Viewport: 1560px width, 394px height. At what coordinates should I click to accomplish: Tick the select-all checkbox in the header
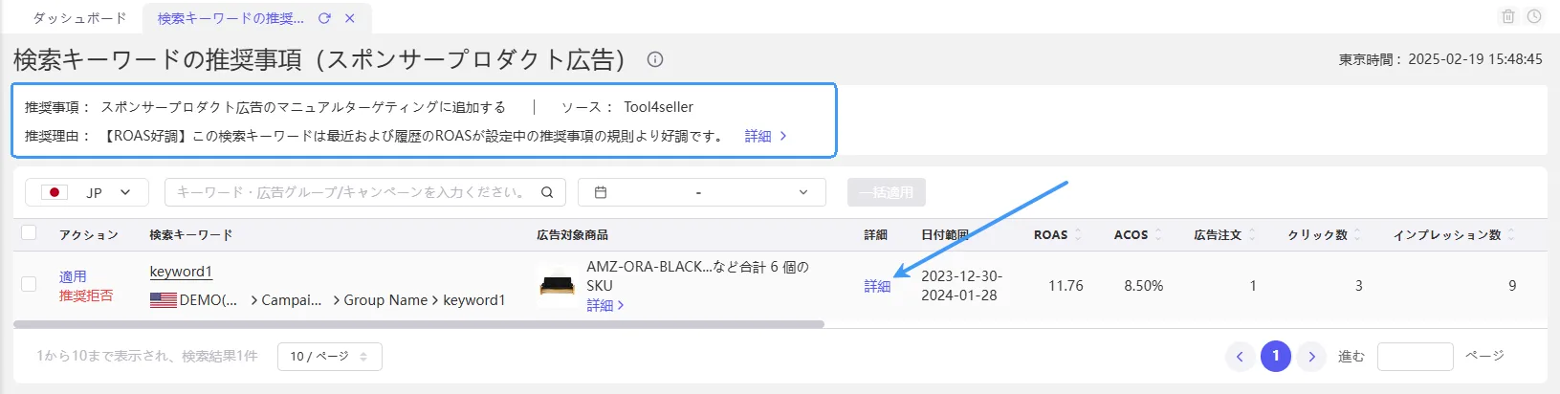coord(29,232)
